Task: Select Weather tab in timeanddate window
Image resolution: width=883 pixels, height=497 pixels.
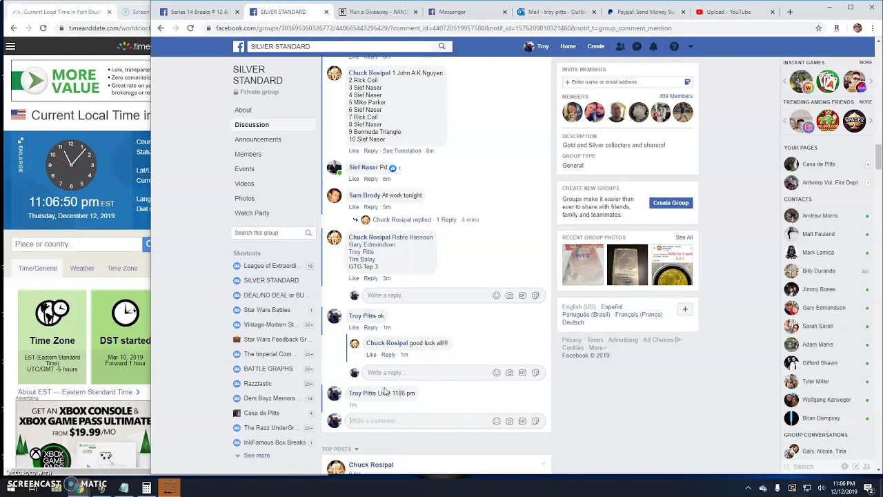Action: coord(81,268)
